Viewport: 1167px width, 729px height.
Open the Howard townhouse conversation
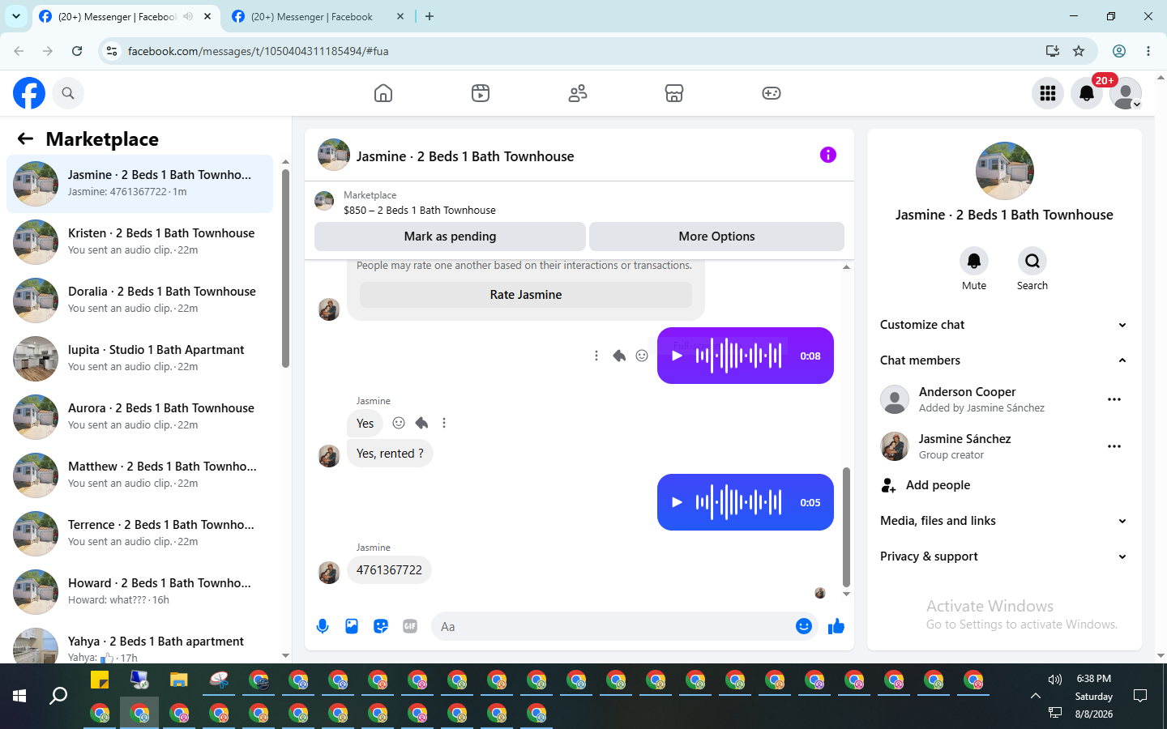pos(140,591)
